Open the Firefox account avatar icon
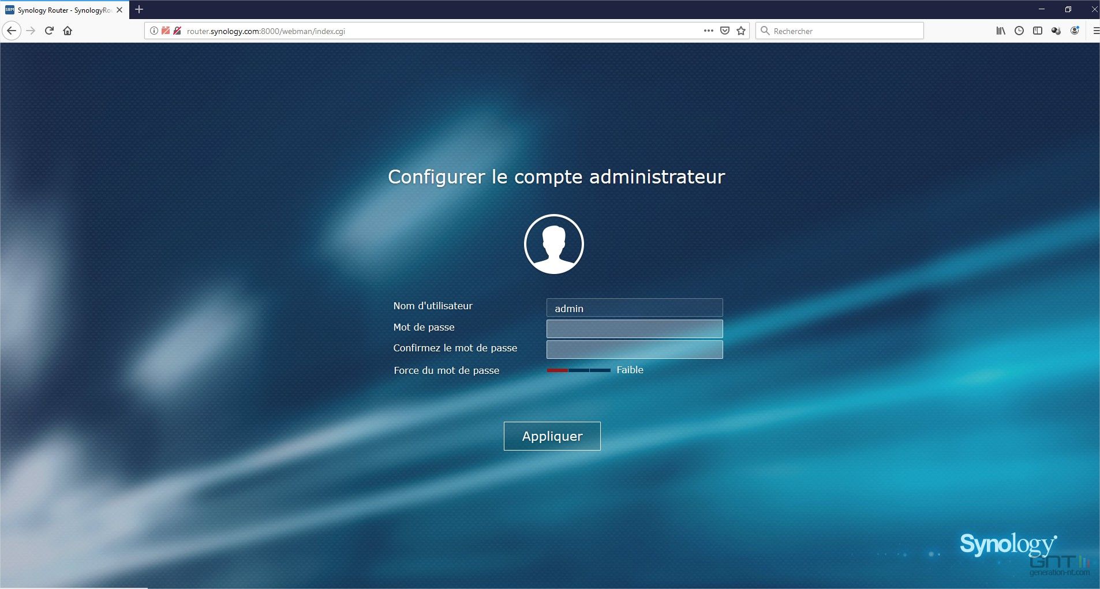Screen dimensions: 1100x589 point(1075,31)
